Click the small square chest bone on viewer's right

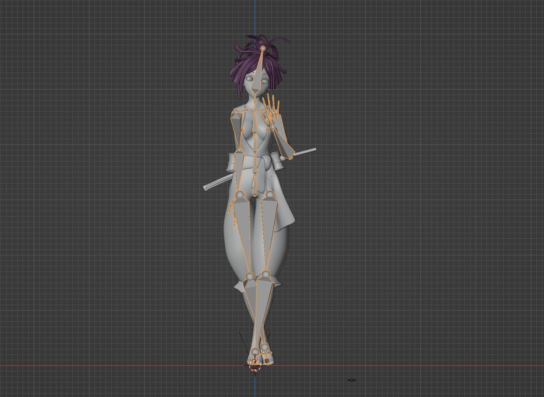[267, 130]
